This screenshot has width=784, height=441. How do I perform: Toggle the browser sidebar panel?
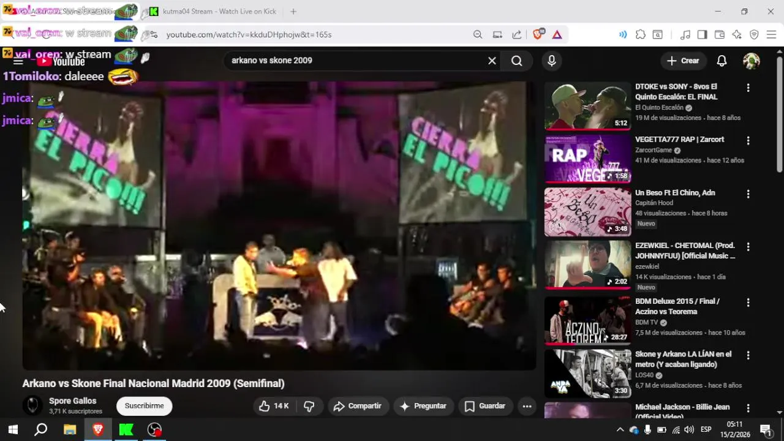click(703, 35)
